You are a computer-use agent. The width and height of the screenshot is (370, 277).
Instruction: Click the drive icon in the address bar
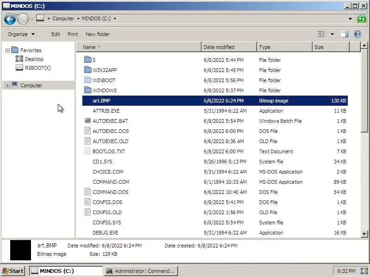pos(40,18)
